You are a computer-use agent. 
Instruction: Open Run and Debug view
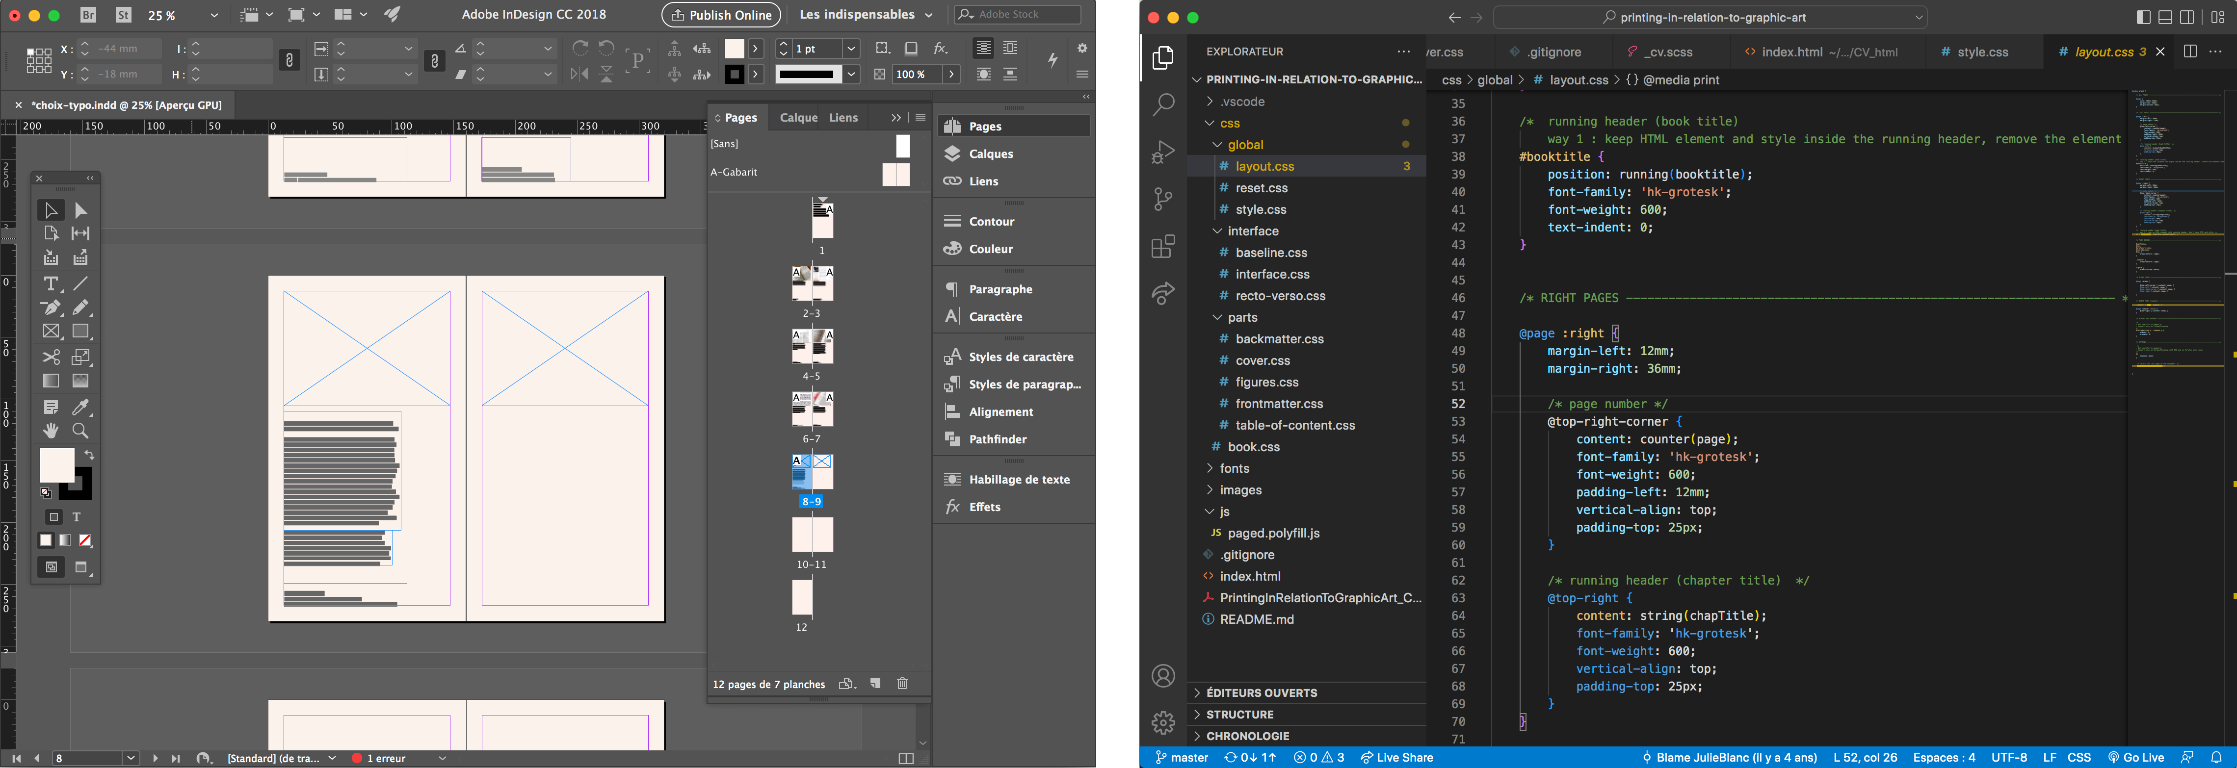click(1163, 152)
